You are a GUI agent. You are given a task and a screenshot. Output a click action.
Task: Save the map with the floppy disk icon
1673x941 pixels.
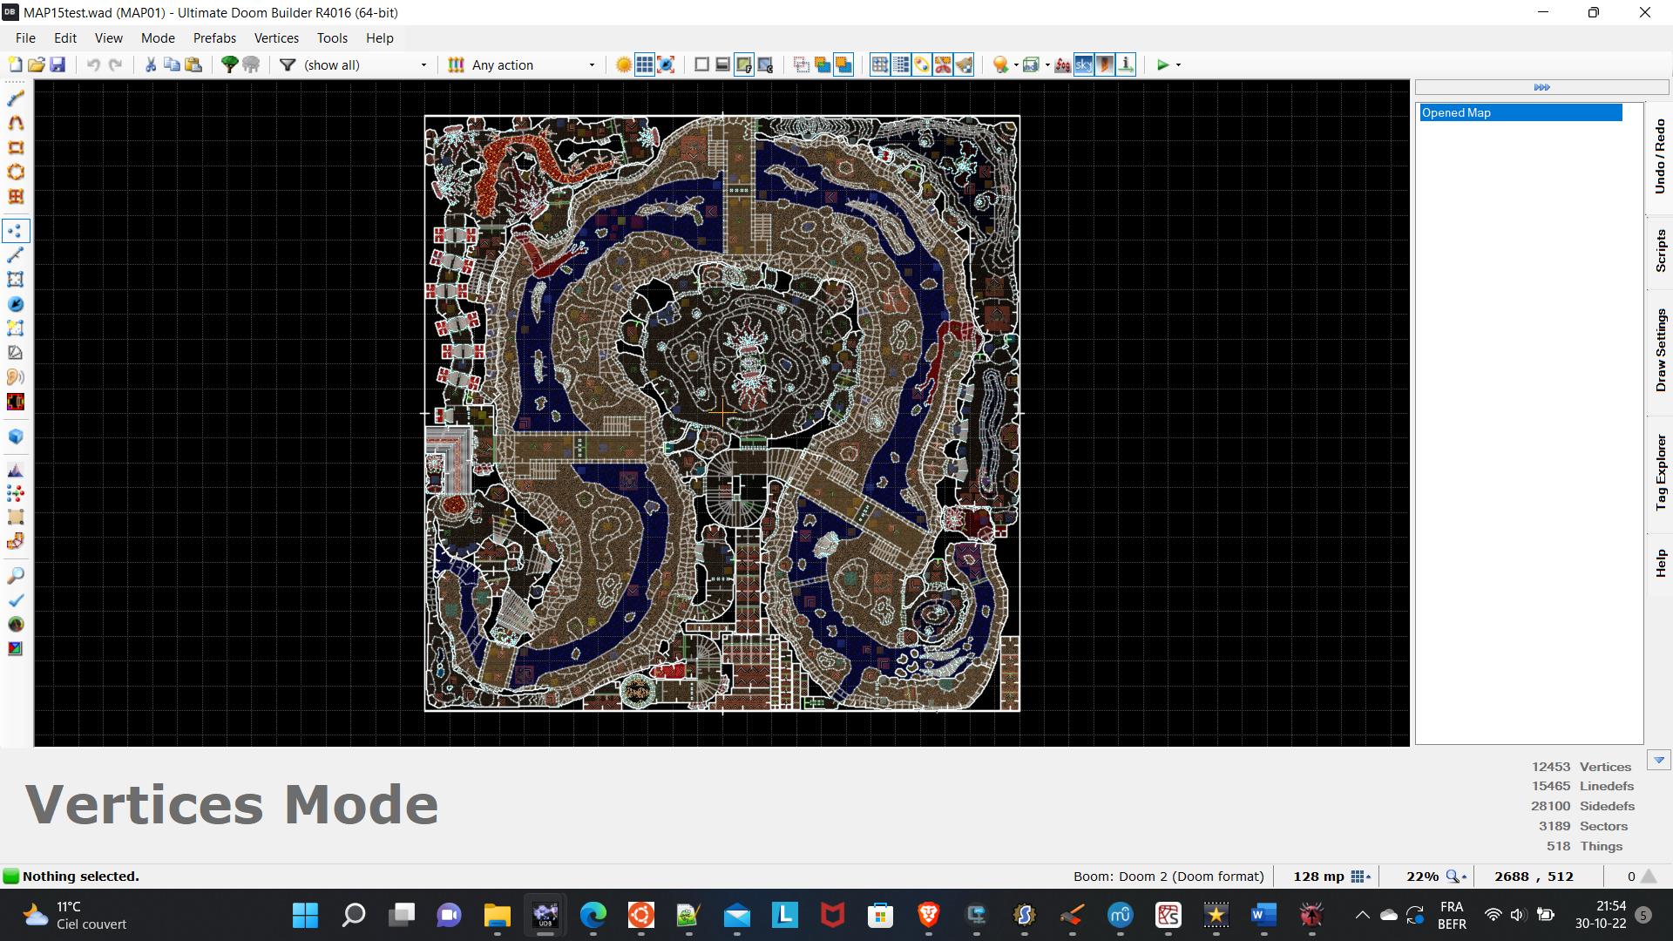pos(58,64)
